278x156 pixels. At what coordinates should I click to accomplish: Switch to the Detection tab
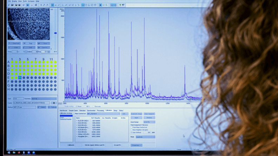click(82, 111)
